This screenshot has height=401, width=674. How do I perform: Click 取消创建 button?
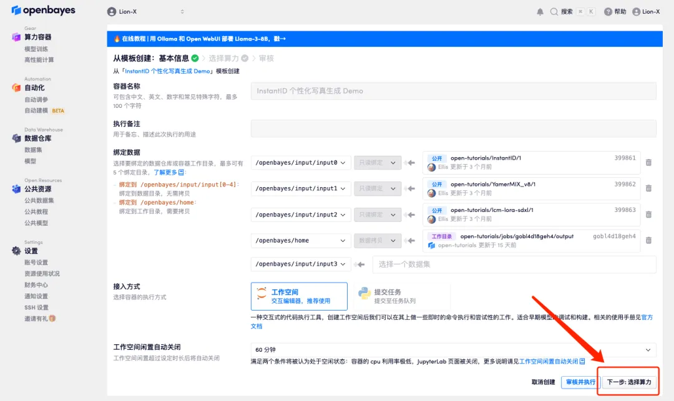[x=544, y=382]
